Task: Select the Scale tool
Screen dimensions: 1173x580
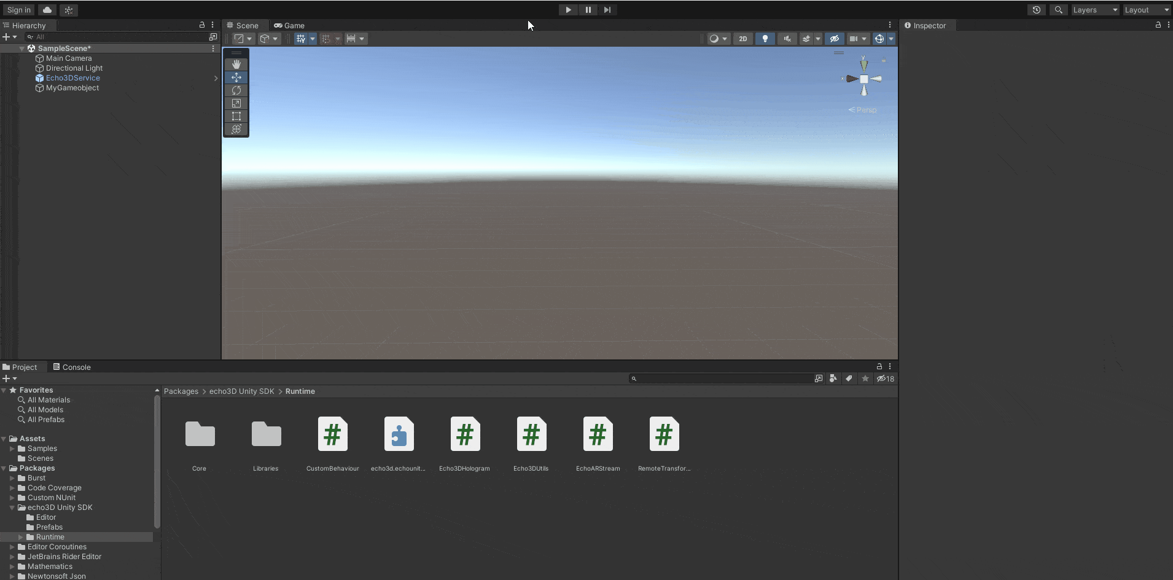Action: pyautogui.click(x=236, y=103)
